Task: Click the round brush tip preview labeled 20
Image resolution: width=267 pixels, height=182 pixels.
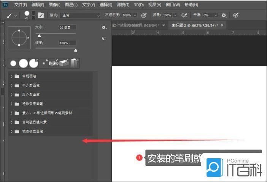Action: coord(27,13)
